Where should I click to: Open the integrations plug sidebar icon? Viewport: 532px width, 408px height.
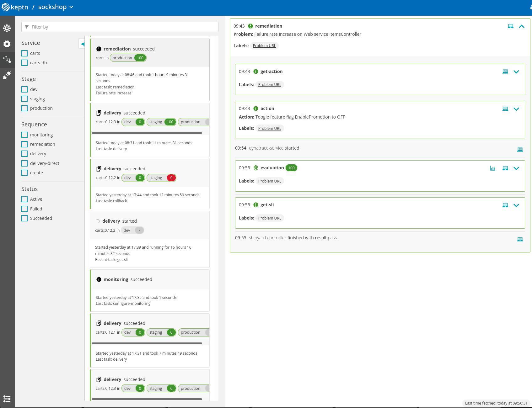click(x=7, y=75)
